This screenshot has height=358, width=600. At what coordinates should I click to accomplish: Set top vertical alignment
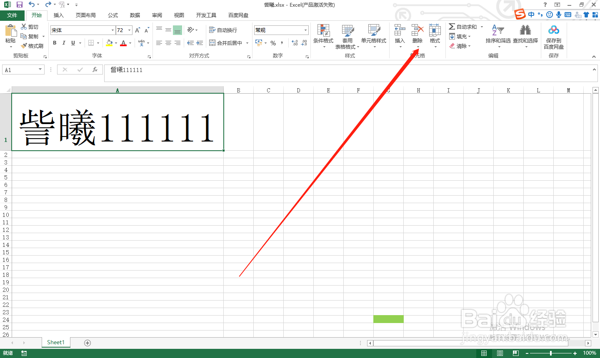coord(159,30)
